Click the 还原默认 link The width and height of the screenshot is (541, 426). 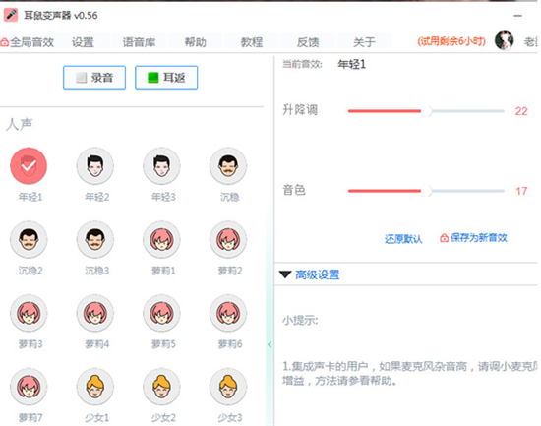pyautogui.click(x=403, y=238)
